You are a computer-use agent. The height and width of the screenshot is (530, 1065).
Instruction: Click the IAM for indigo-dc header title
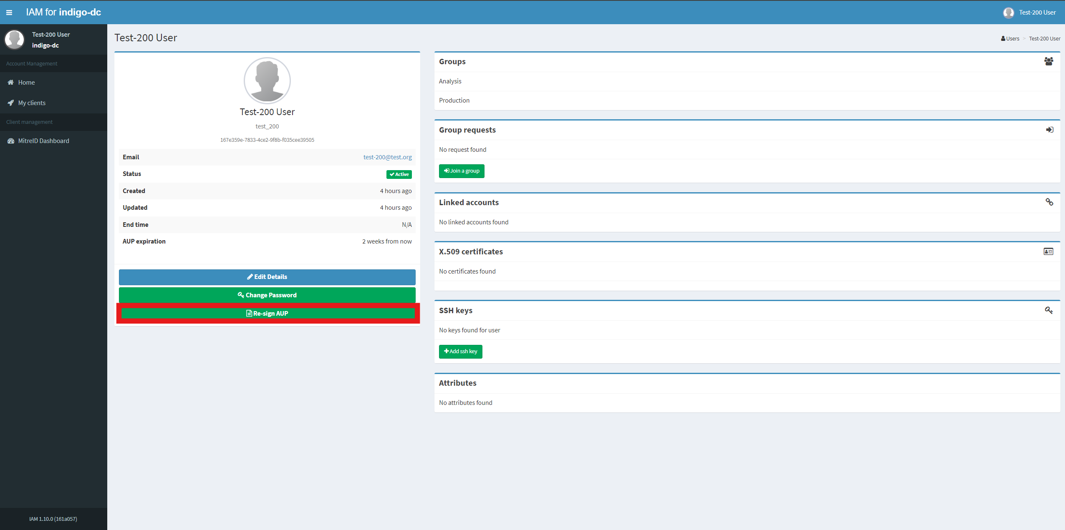(x=63, y=13)
